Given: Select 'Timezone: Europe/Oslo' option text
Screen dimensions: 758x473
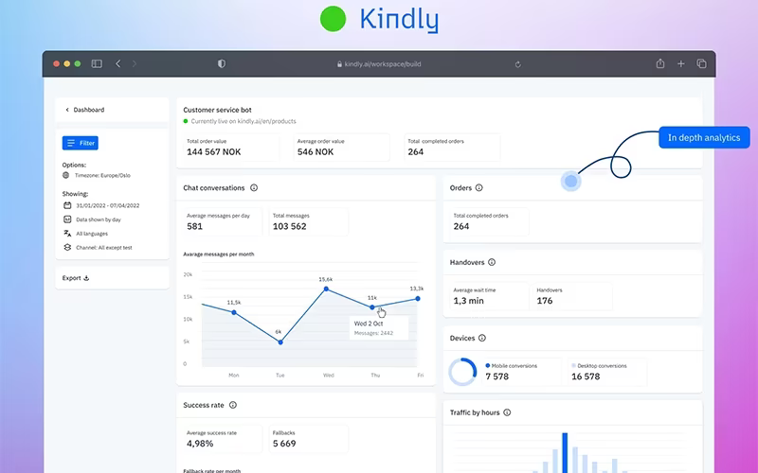Looking at the screenshot, I should point(102,175).
